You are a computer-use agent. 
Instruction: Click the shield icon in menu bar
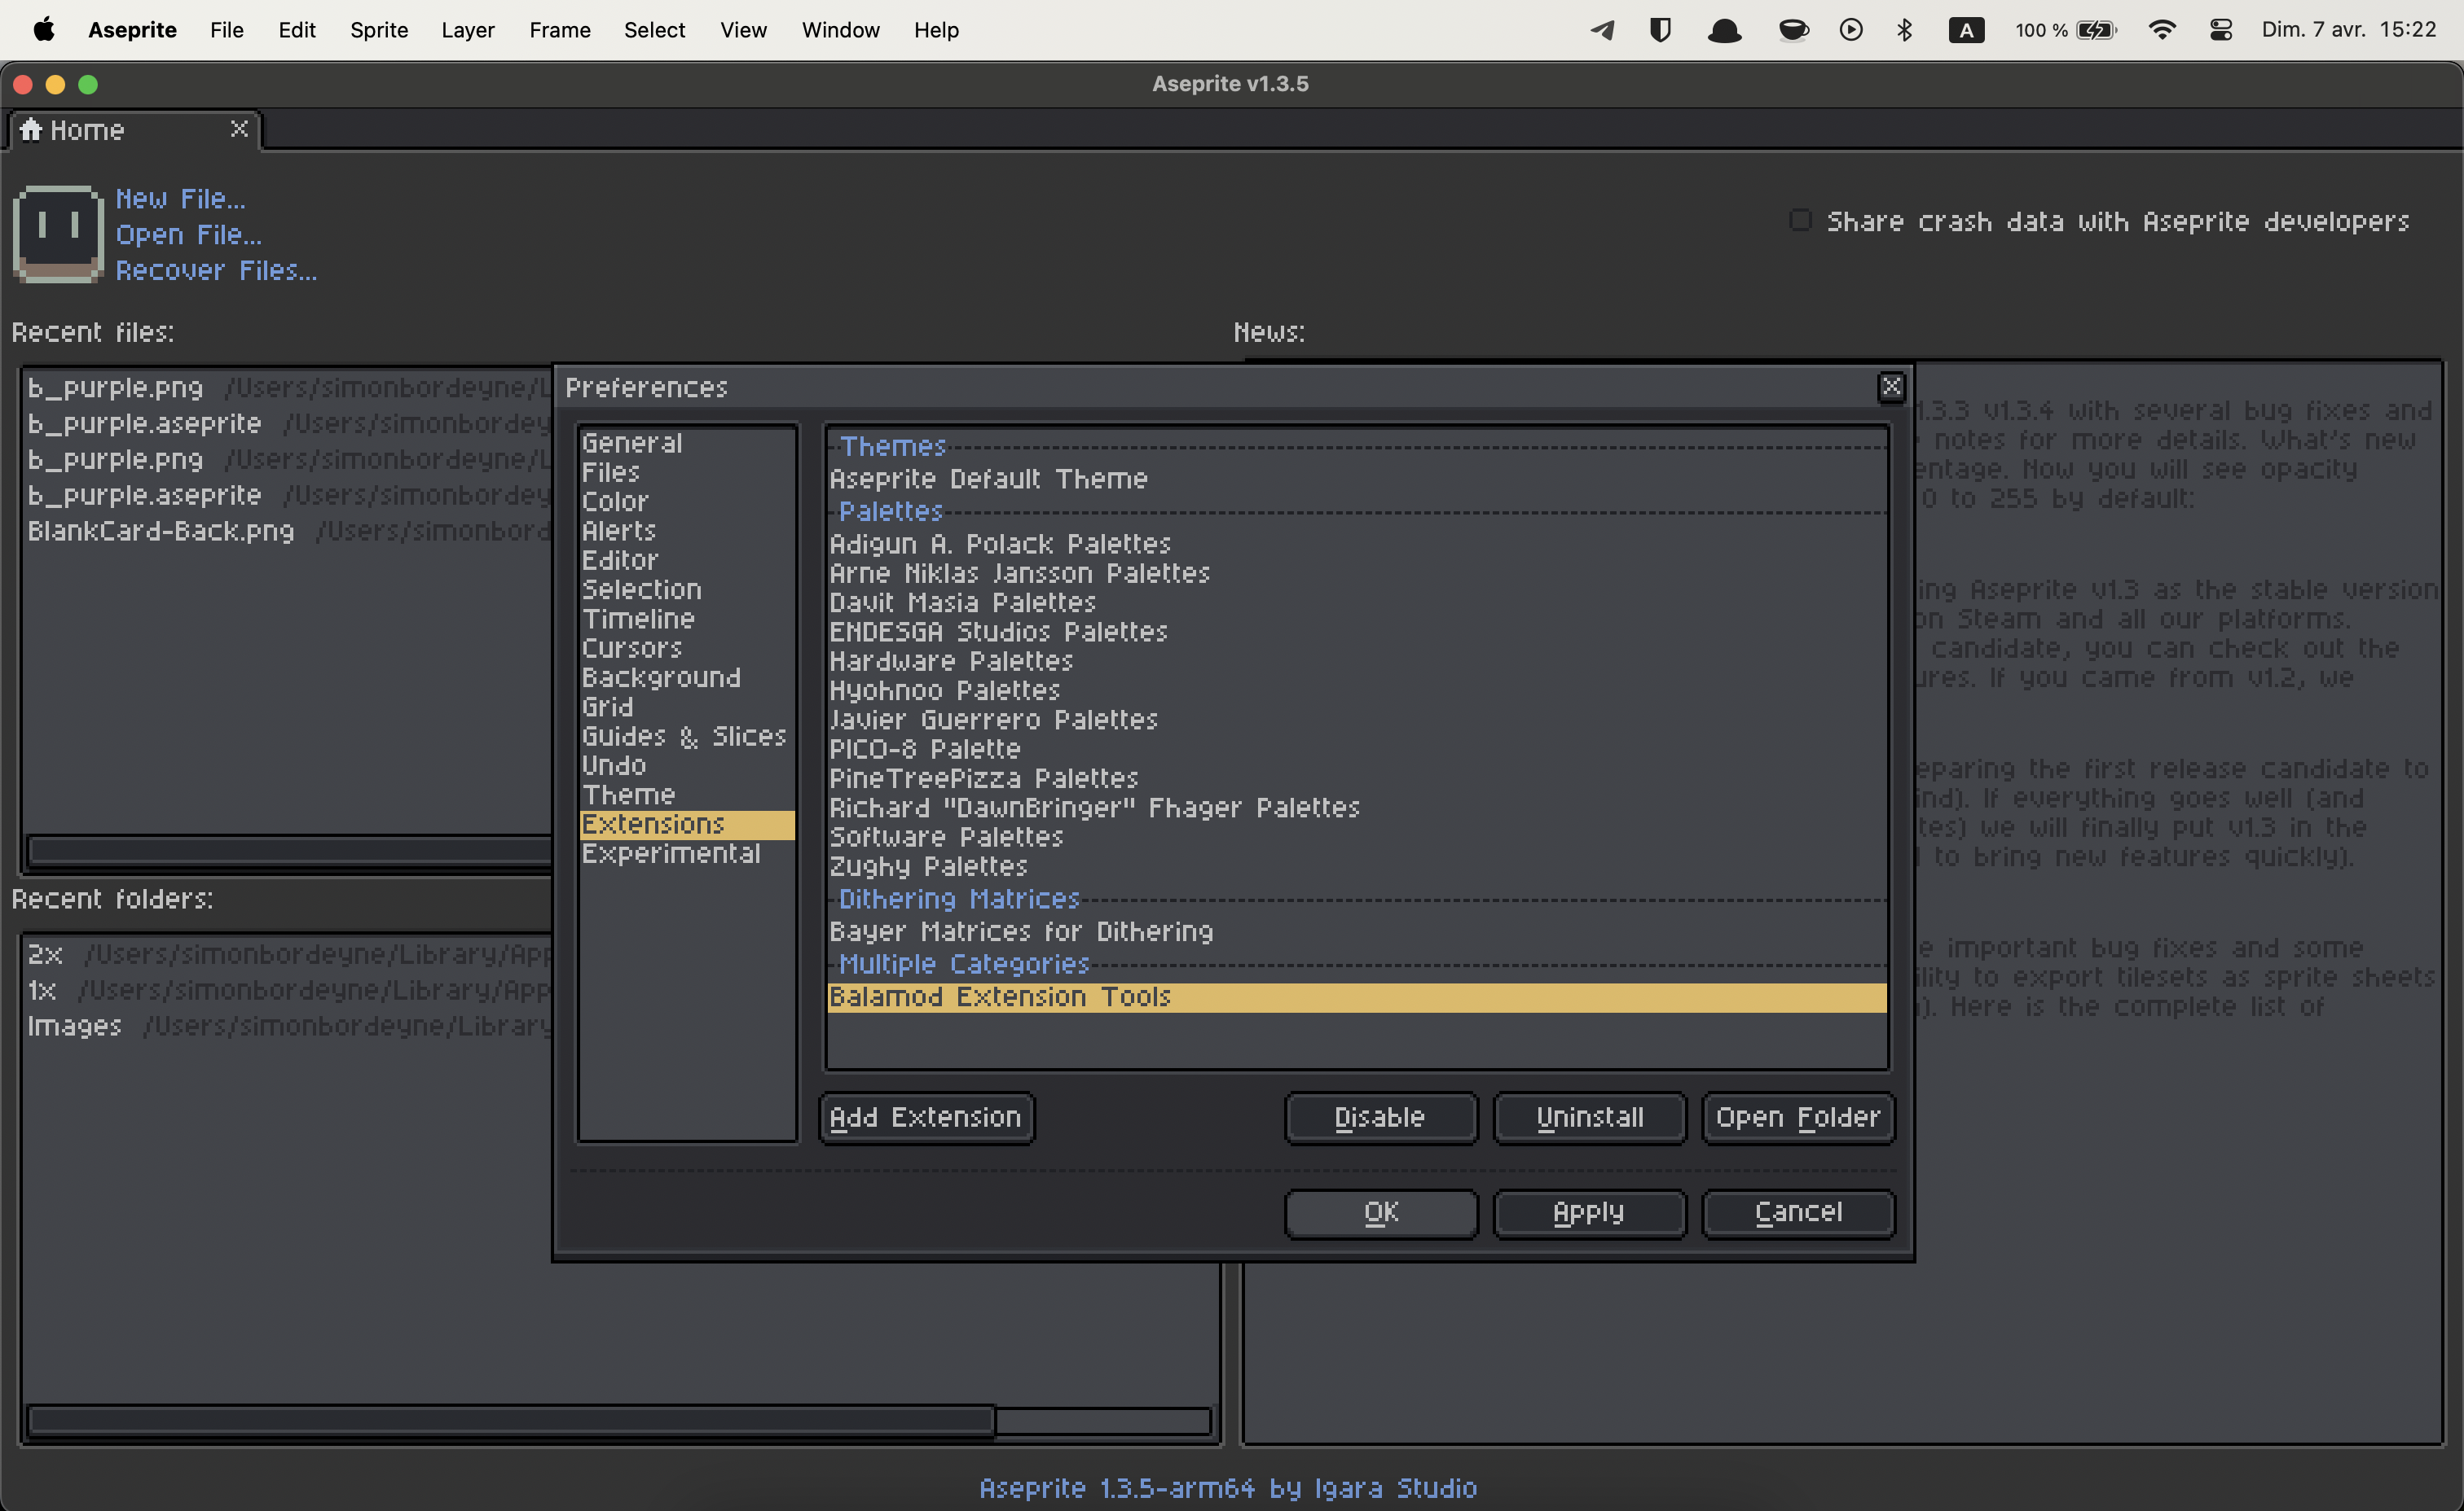click(x=1660, y=30)
